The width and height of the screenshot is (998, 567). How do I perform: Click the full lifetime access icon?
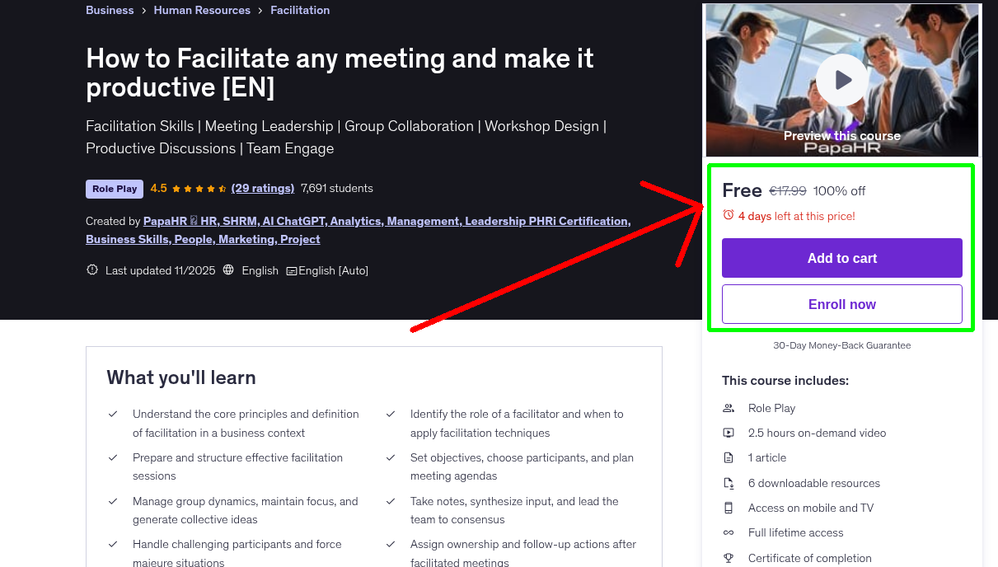(x=729, y=532)
